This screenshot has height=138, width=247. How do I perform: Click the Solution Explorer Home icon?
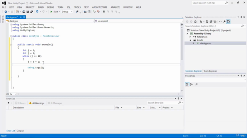(x=195, y=21)
